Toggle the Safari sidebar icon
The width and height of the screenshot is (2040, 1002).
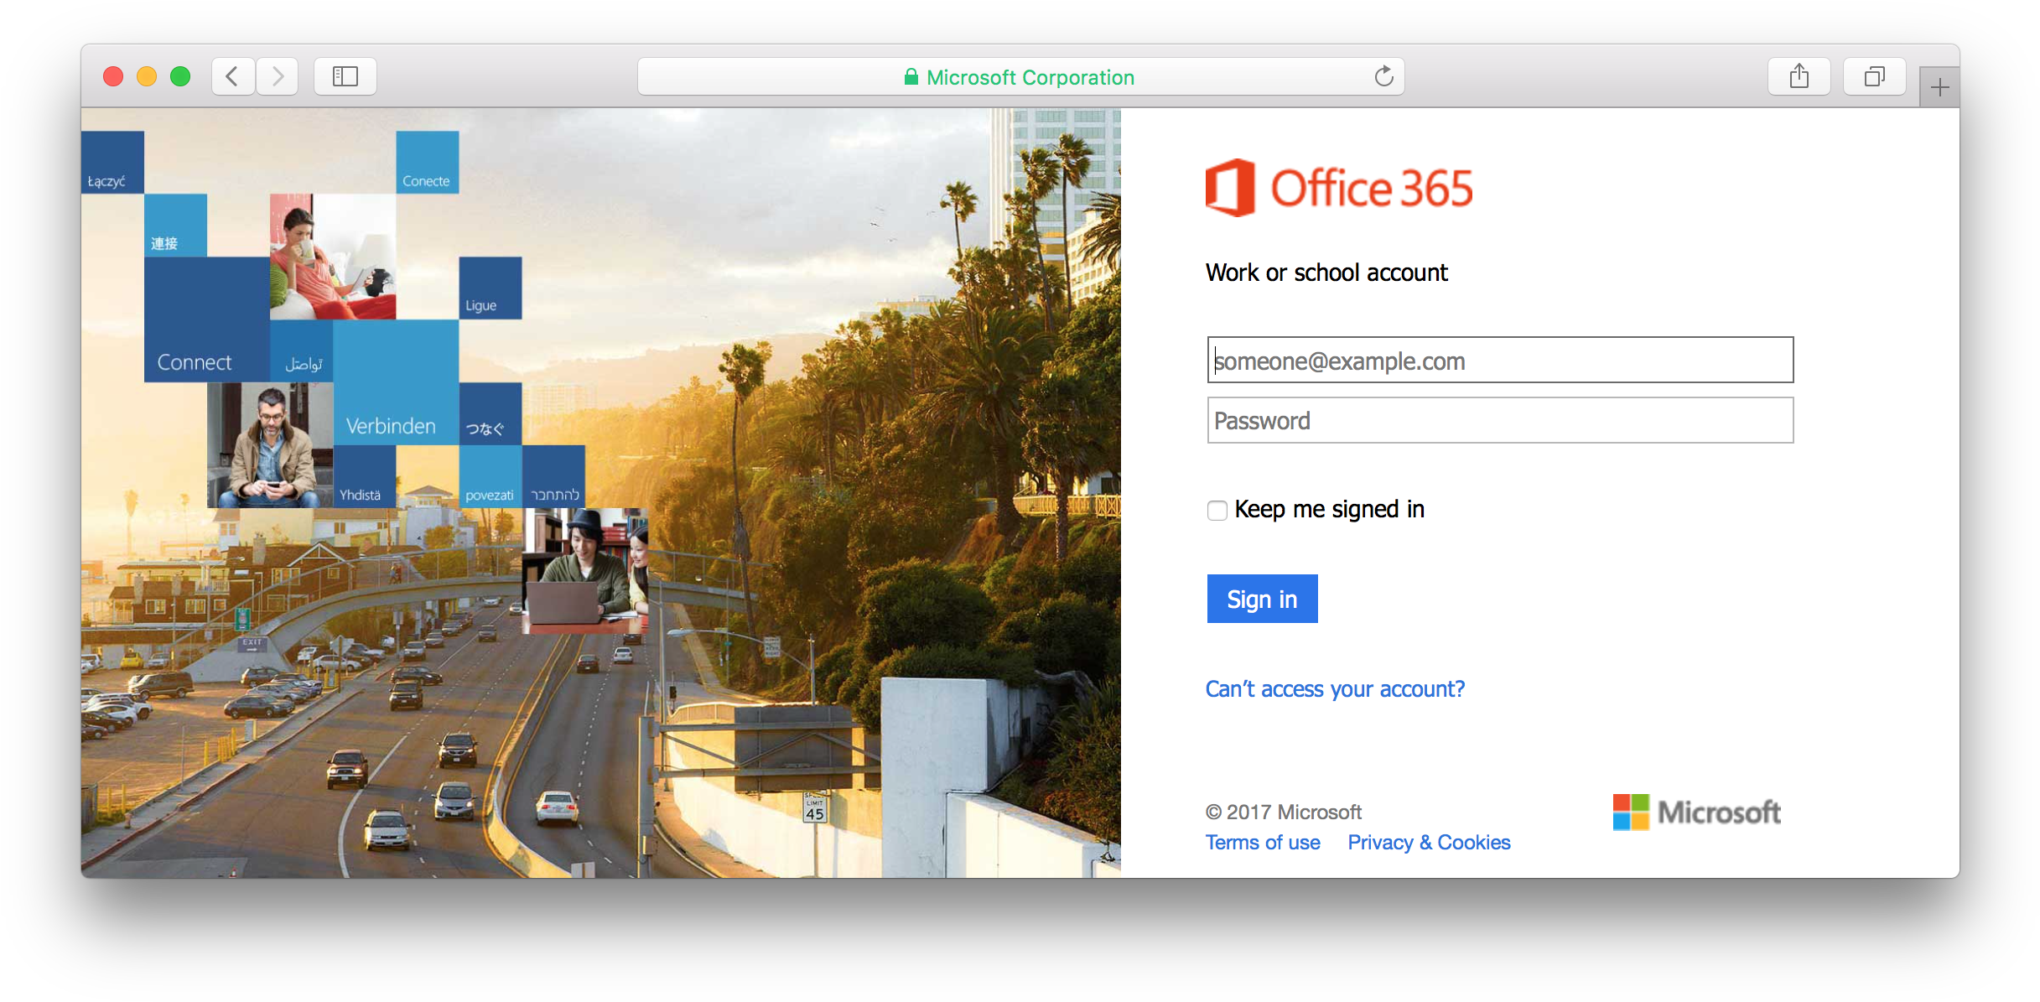pyautogui.click(x=345, y=77)
